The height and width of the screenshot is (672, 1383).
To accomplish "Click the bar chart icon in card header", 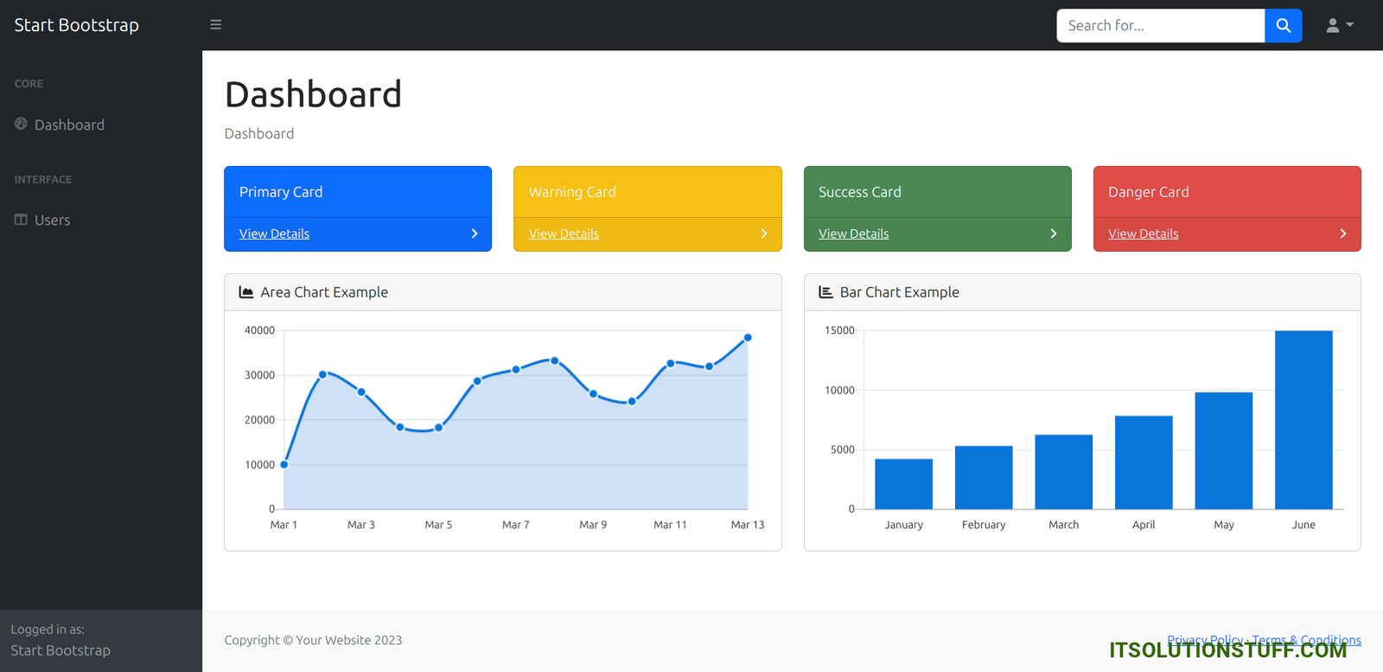I will point(825,292).
